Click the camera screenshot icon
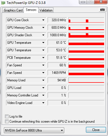Screen dimensions: 108x136 [102, 9]
